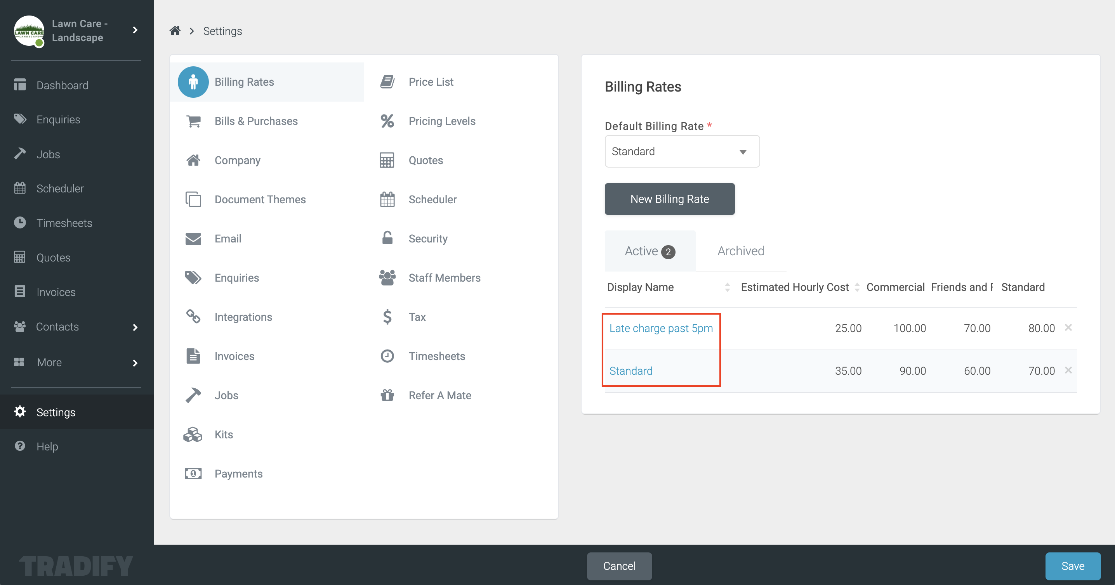
Task: Switch to the Active tab
Action: click(x=650, y=251)
